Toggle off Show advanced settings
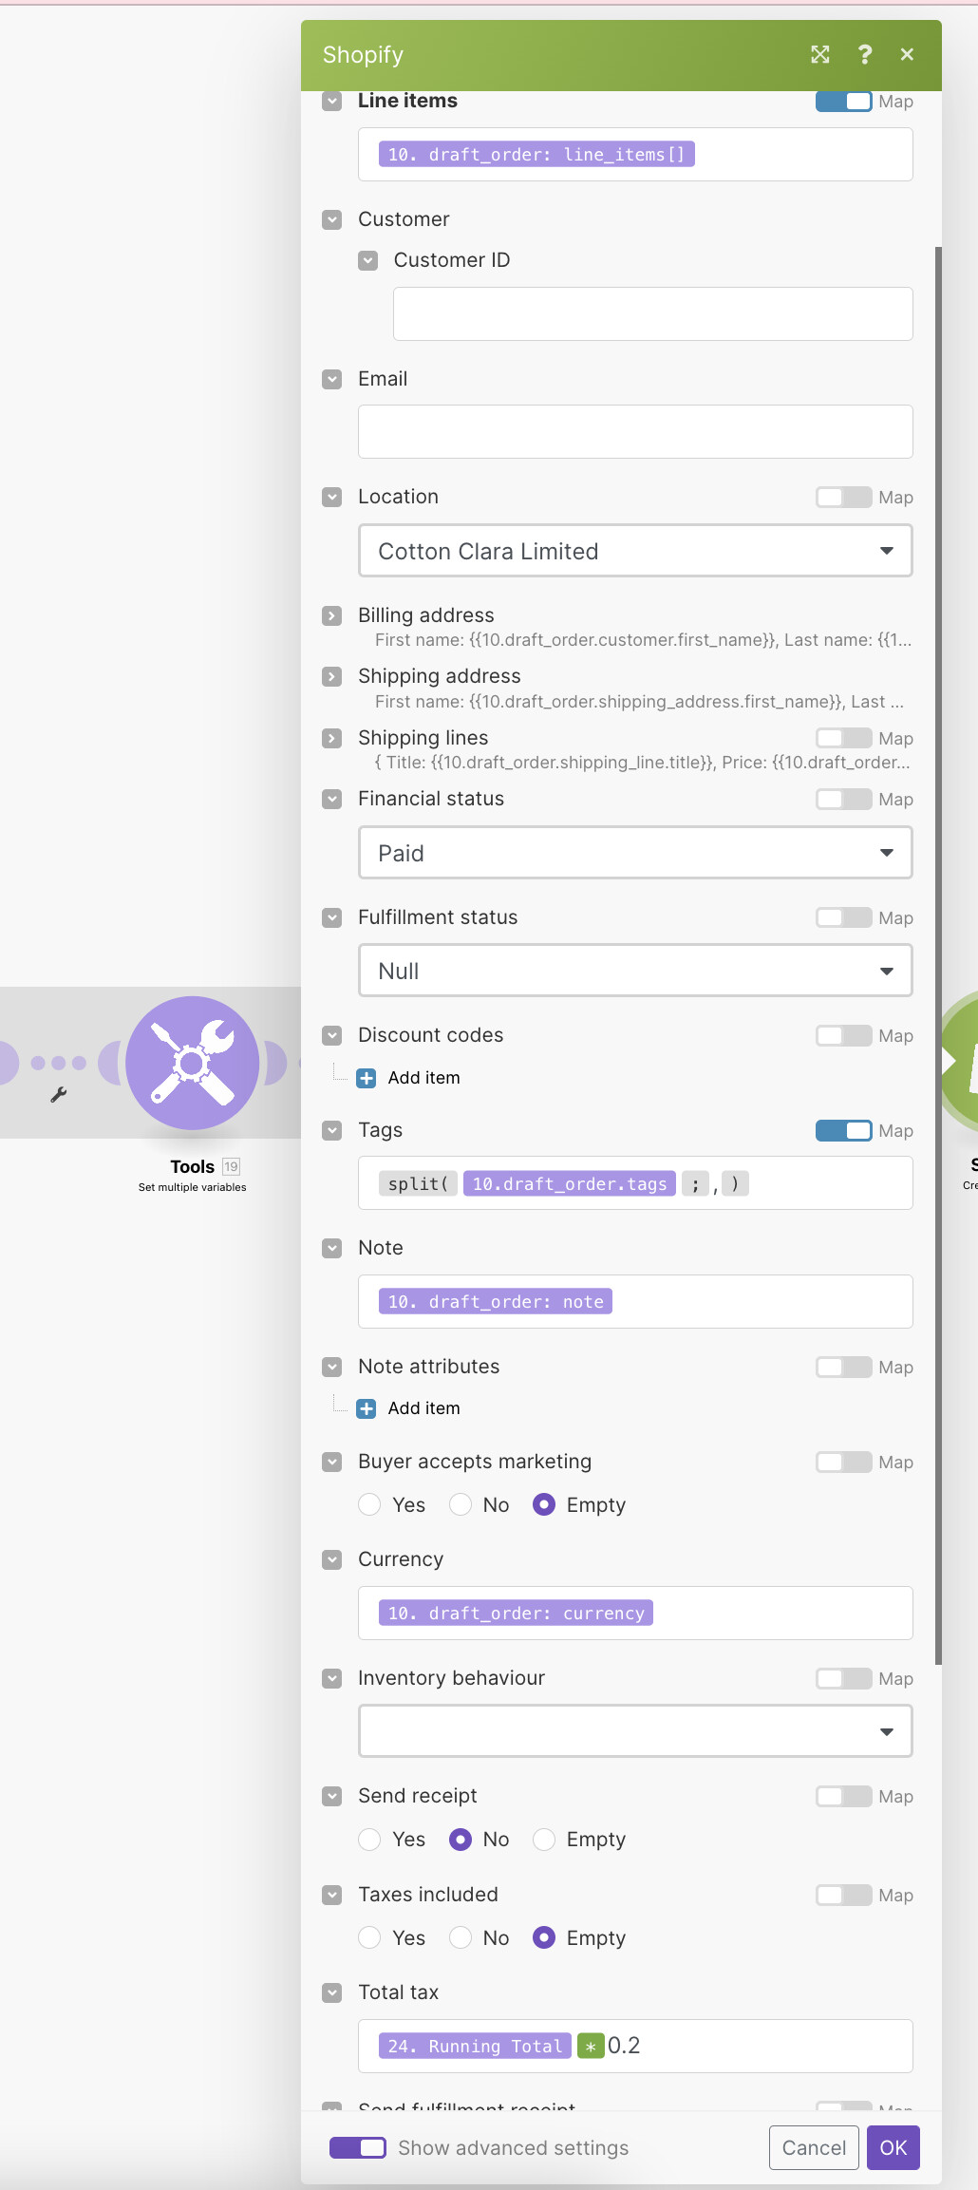Screen dimensions: 978x2190 (358, 2147)
